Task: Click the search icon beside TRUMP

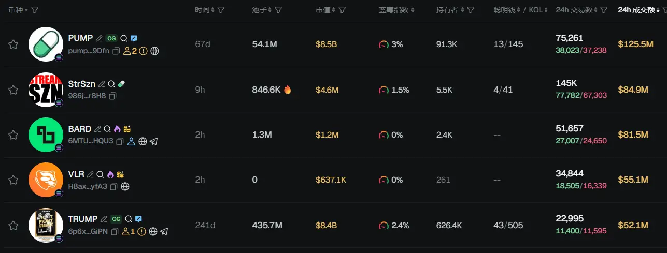Action: [x=129, y=219]
